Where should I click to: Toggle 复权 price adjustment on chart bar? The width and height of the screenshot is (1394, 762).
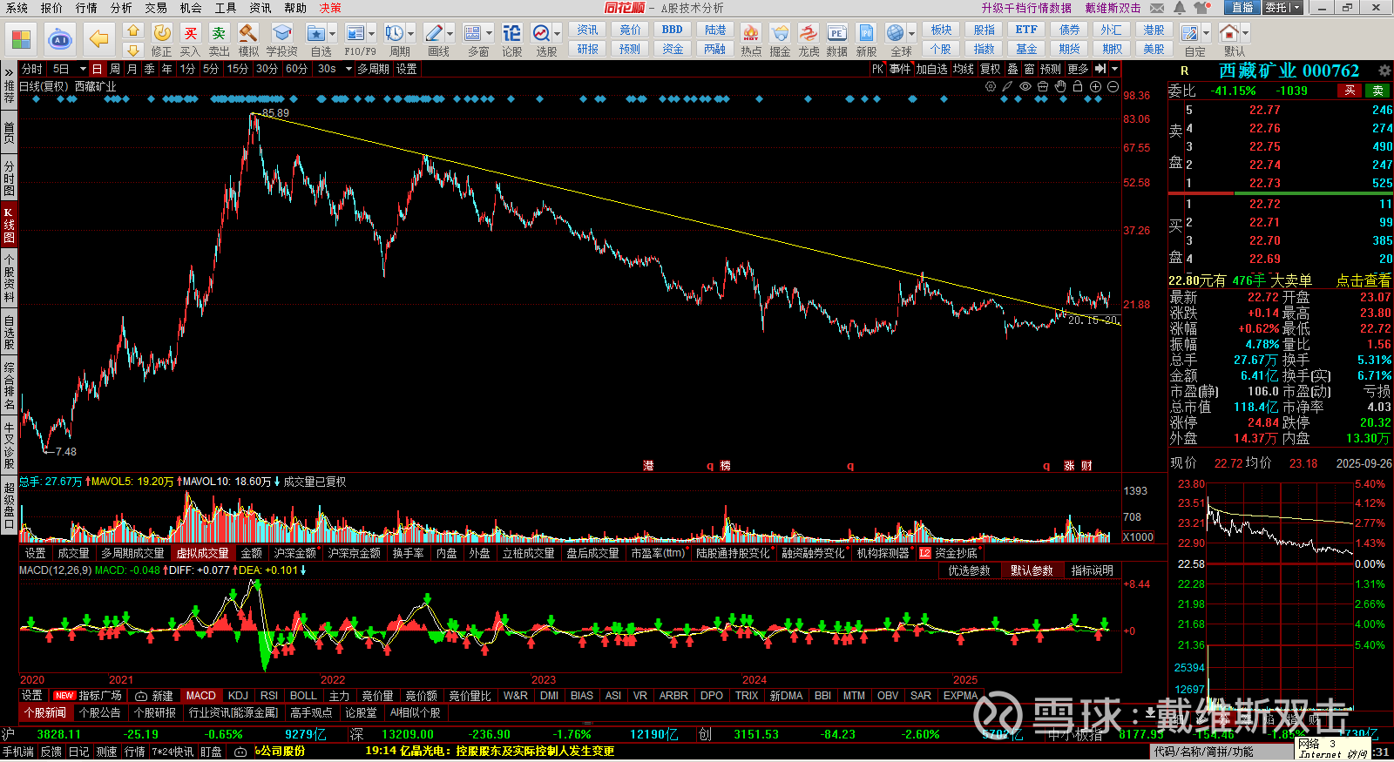click(991, 69)
